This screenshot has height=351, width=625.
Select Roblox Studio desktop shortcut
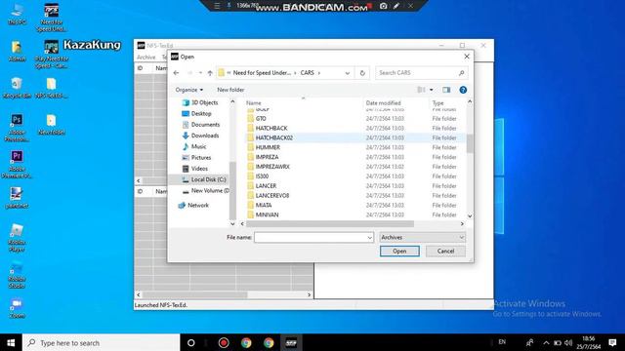coord(17,275)
